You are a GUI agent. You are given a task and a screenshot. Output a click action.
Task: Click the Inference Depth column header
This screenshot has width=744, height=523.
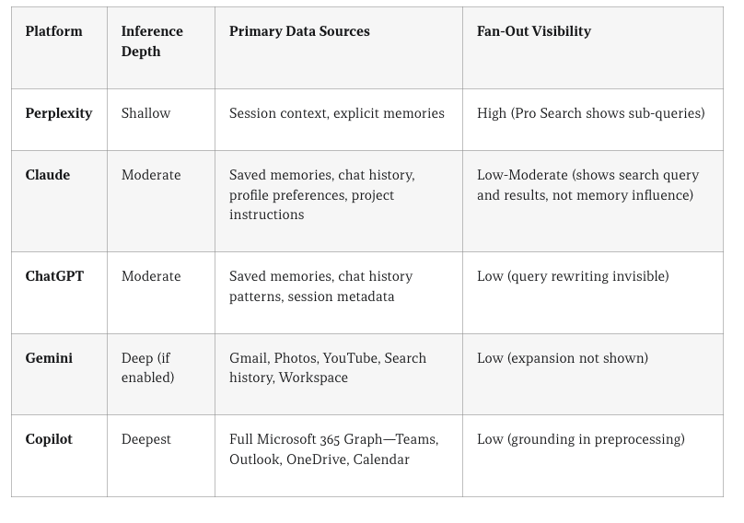click(x=152, y=41)
